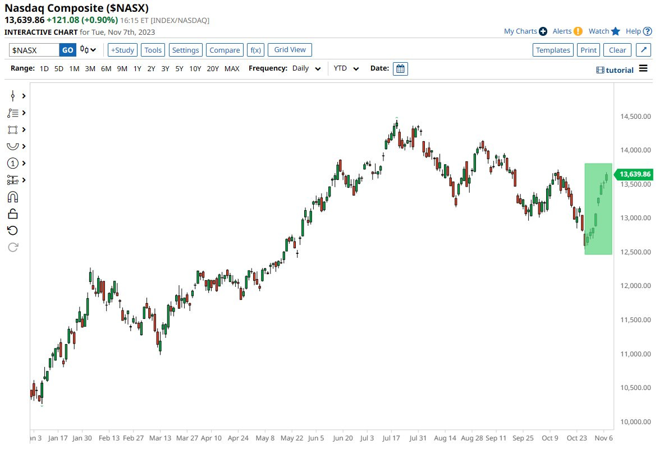Select the 1Y range
664x455 pixels.
[x=137, y=68]
